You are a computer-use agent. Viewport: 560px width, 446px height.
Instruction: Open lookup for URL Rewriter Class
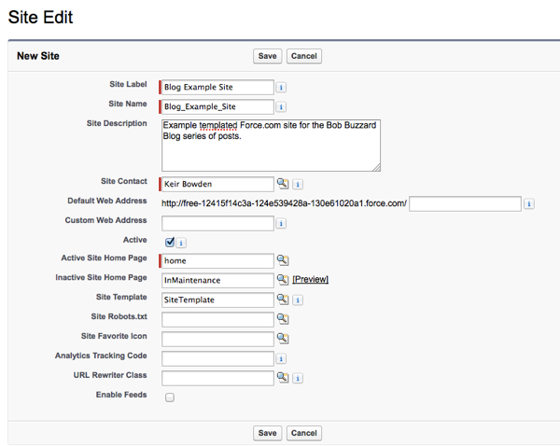[283, 378]
